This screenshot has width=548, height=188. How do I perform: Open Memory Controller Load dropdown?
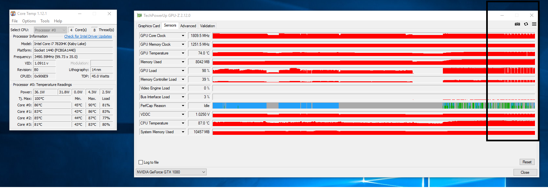pyautogui.click(x=183, y=79)
